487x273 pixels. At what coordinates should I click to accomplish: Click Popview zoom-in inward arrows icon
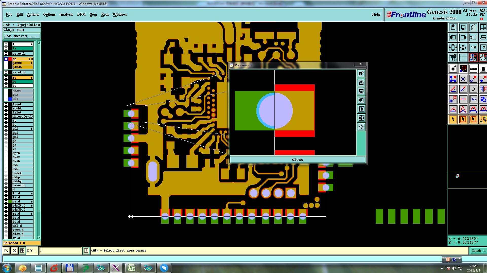361,118
